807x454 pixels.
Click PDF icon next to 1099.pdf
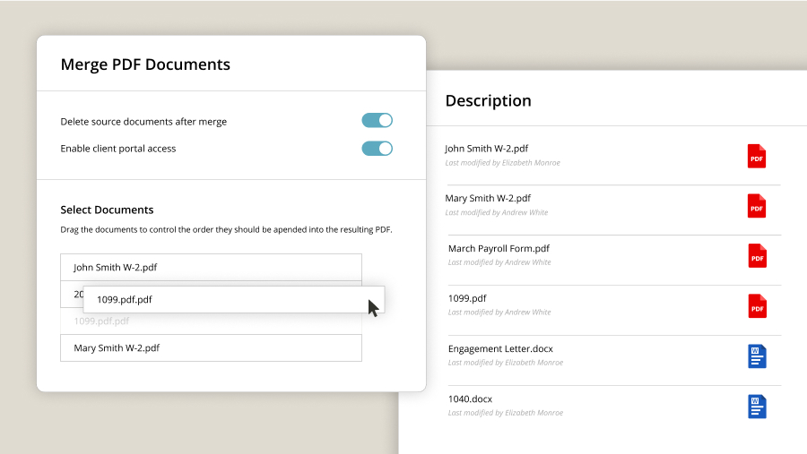click(757, 306)
